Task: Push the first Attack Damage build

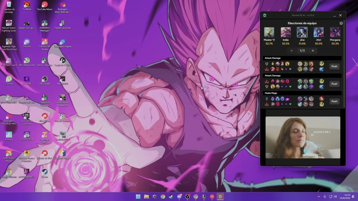Action: (x=334, y=66)
